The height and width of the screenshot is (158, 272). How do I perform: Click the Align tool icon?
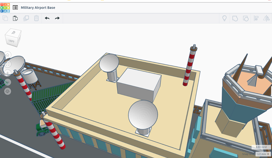click(256, 18)
